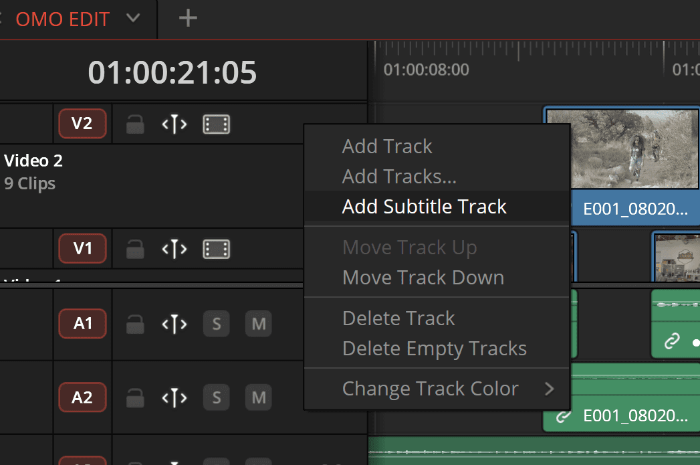The width and height of the screenshot is (700, 465).
Task: Choose Move Track Down
Action: click(x=437, y=278)
